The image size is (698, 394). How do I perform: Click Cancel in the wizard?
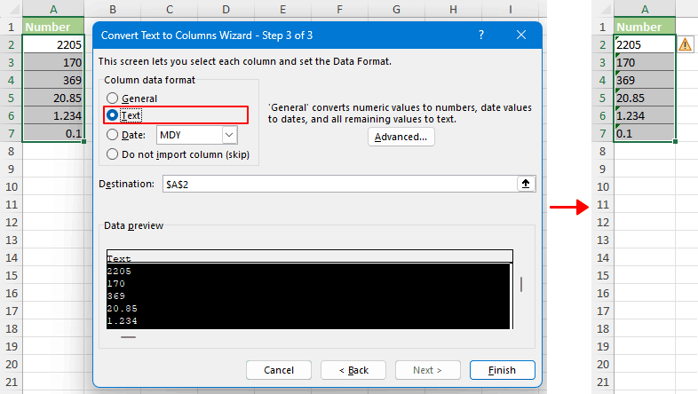278,370
